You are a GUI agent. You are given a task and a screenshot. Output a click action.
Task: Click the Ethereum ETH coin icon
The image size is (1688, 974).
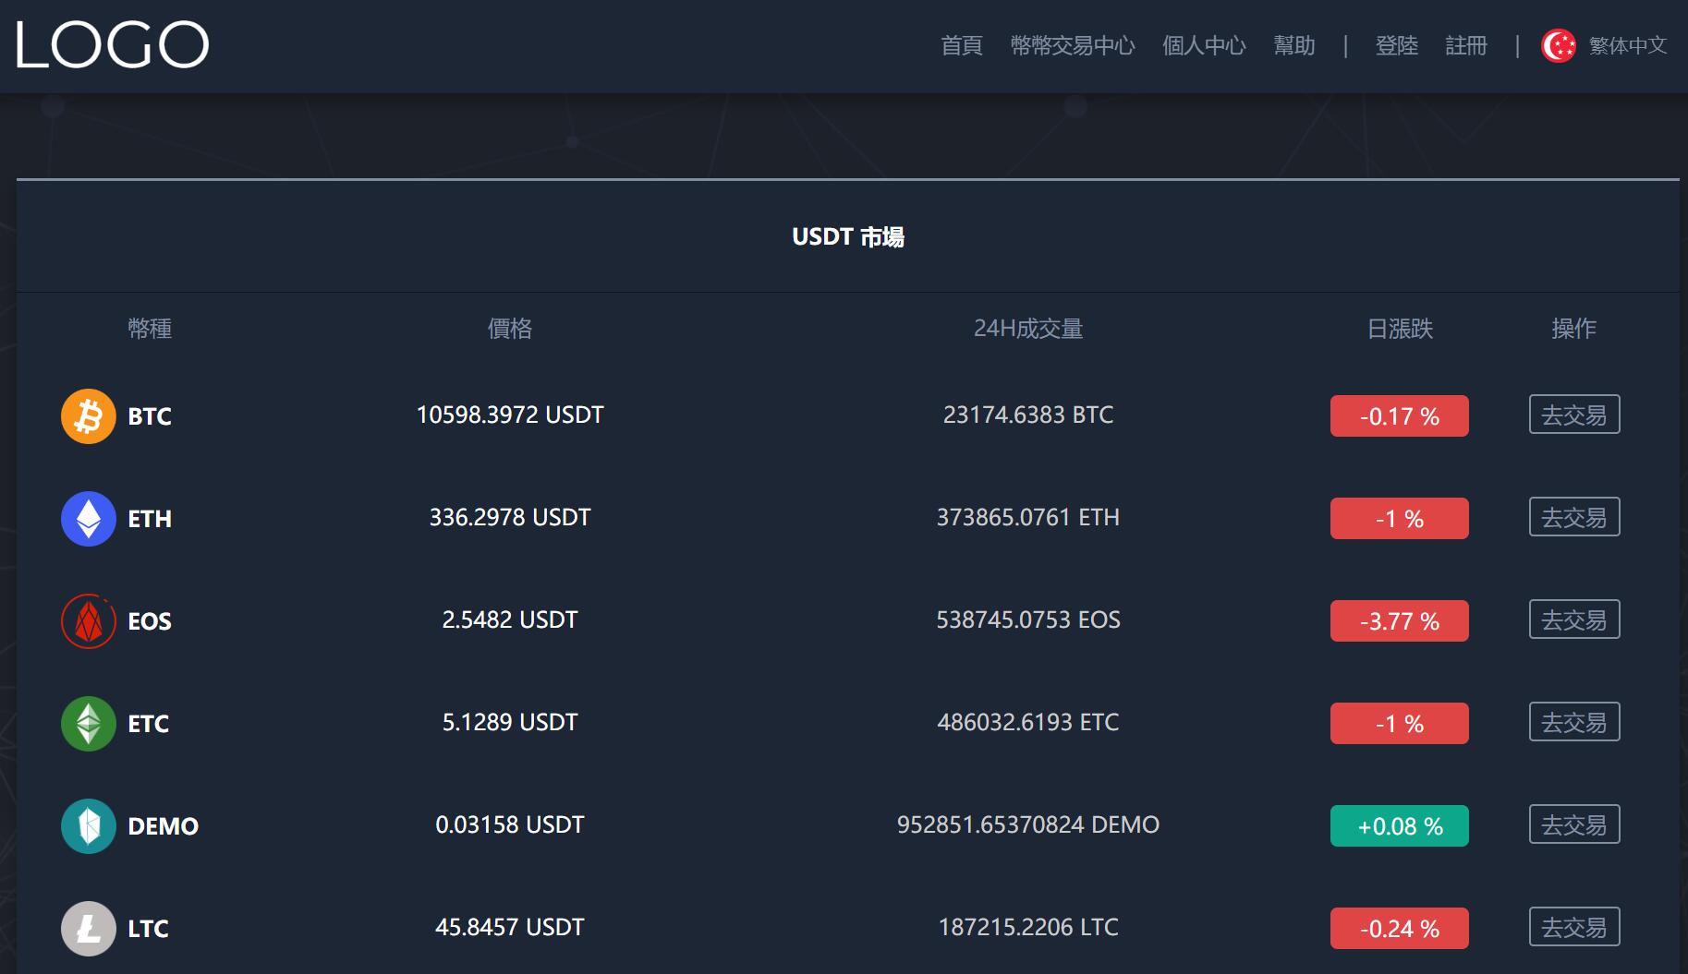[x=89, y=519]
